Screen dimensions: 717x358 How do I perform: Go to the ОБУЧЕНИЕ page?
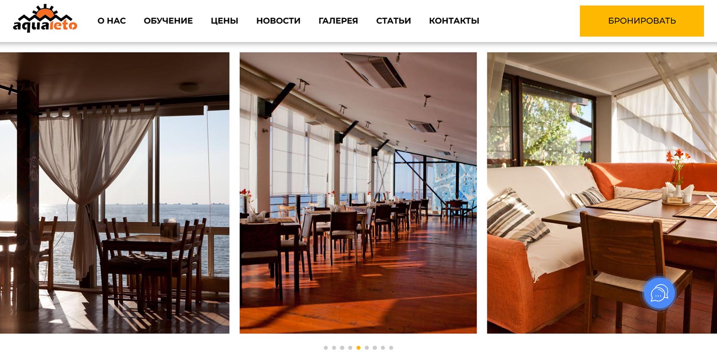tap(168, 21)
